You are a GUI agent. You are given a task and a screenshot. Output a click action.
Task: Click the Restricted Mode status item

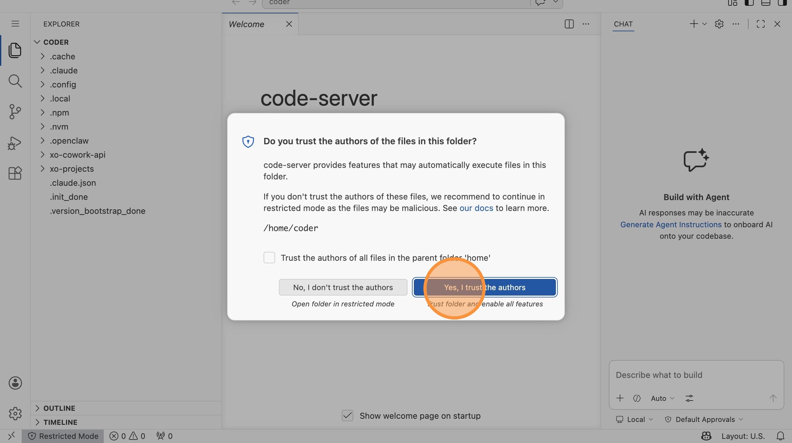63,436
